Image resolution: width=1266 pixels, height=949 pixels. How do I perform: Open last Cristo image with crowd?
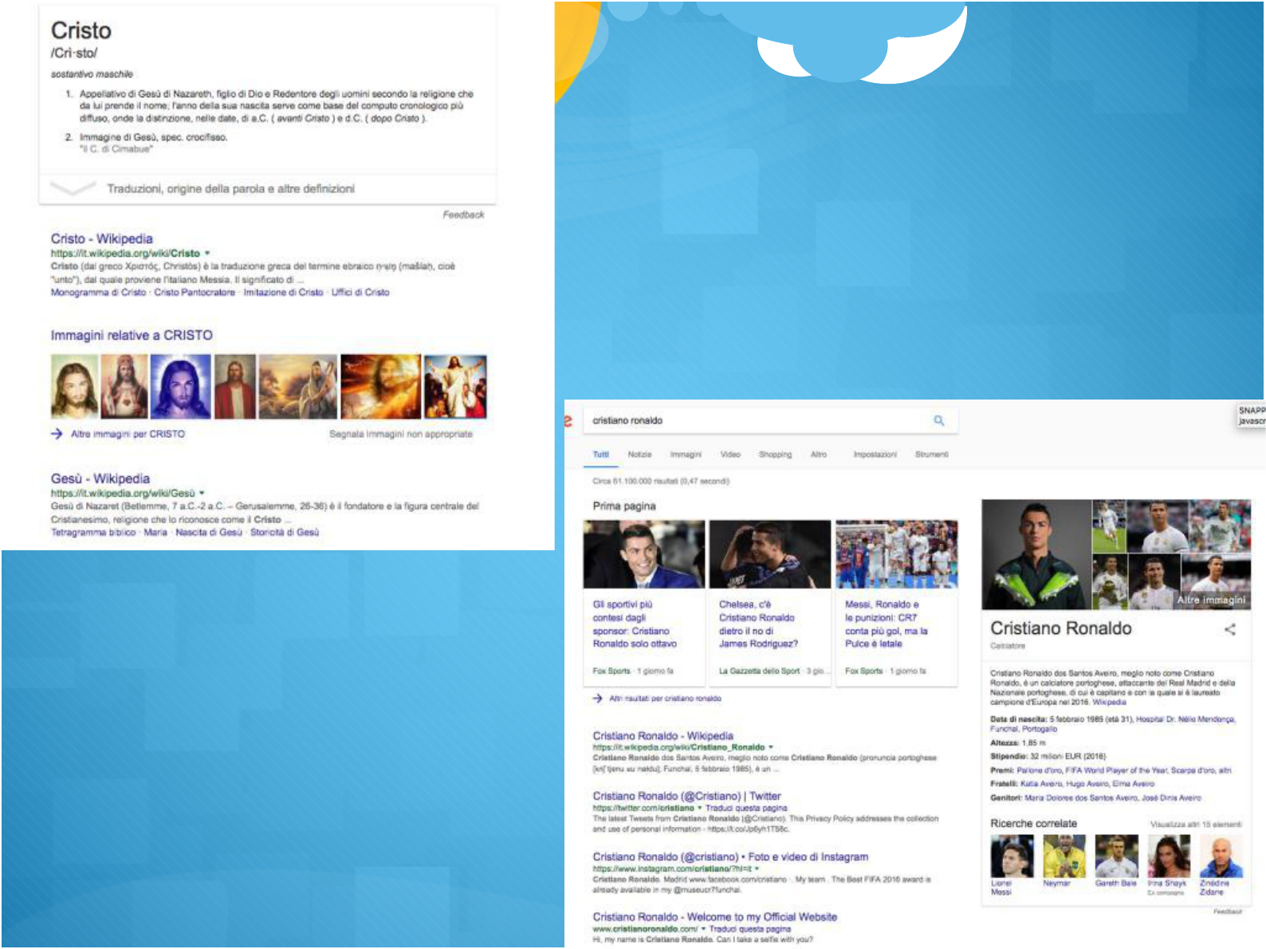coord(455,387)
